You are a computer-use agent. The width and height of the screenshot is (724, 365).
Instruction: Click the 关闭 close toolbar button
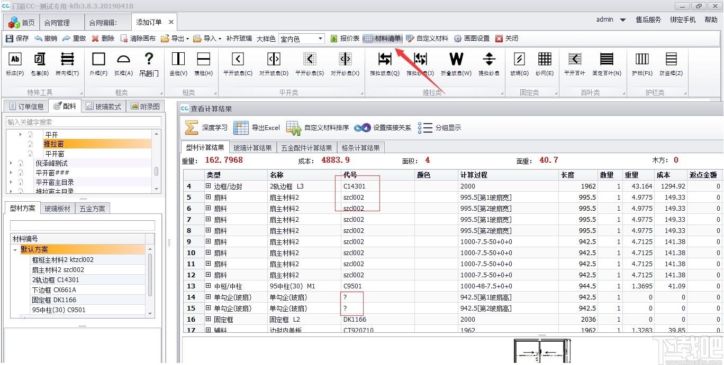(506, 39)
